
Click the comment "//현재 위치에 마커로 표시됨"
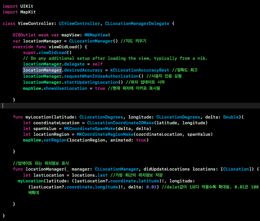[x=134, y=88]
